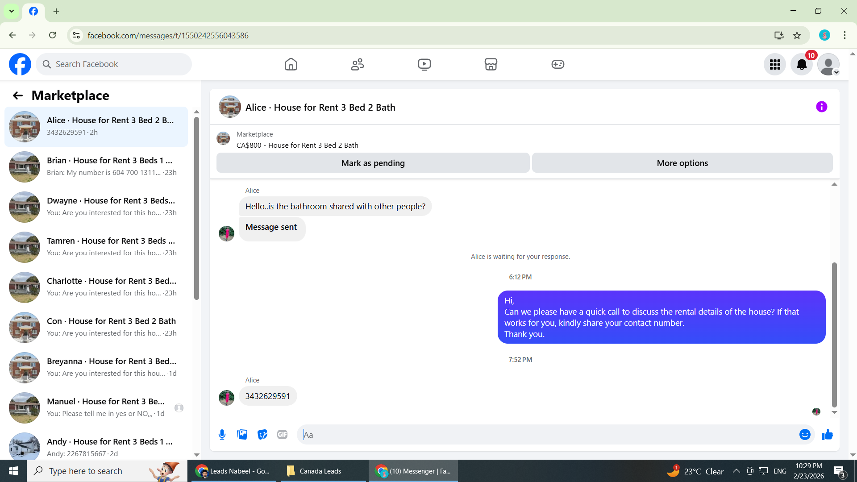Attach a photo using image icon

tap(242, 435)
